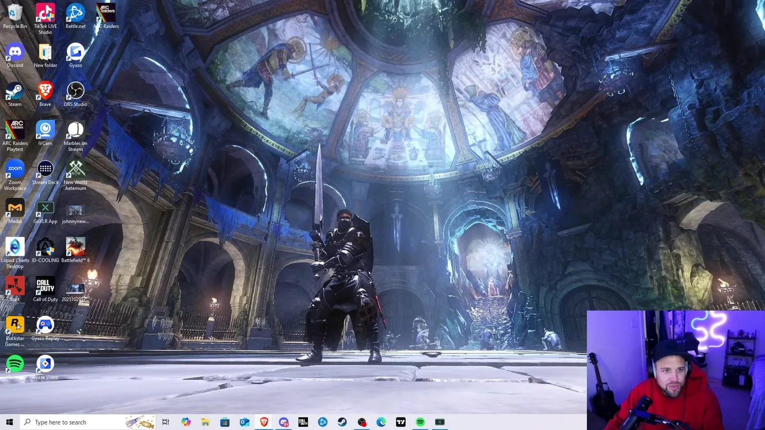Screen dimensions: 765x430
Task: Select the Discord desktop shortcut
Action: tap(15, 55)
